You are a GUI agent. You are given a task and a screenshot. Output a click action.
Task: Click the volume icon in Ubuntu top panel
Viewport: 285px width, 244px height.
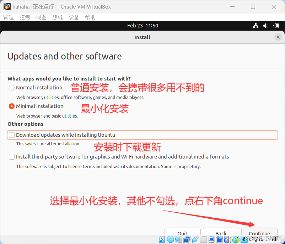(x=265, y=25)
